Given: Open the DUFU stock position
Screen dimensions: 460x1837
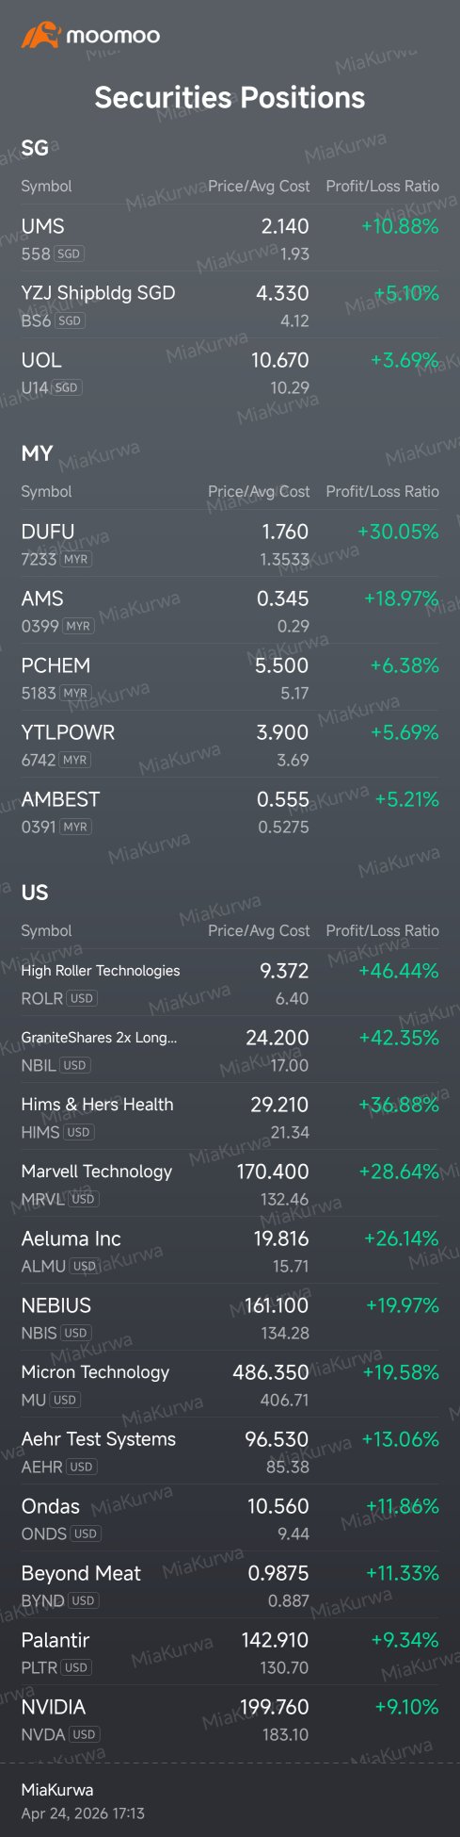Looking at the screenshot, I should (230, 544).
